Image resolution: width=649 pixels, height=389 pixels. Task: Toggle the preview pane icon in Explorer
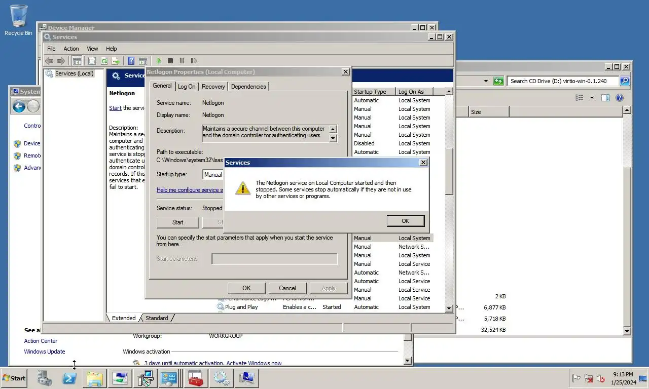605,98
